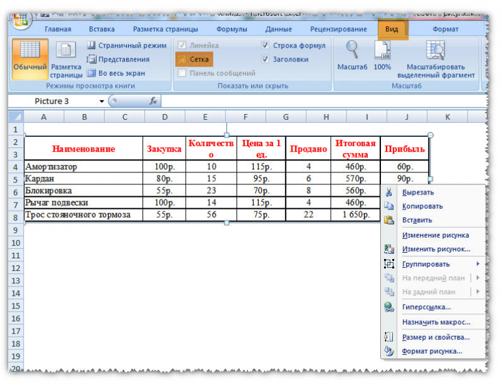Open the Данные ribbon tab
The width and height of the screenshot is (502, 385).
coord(278,29)
